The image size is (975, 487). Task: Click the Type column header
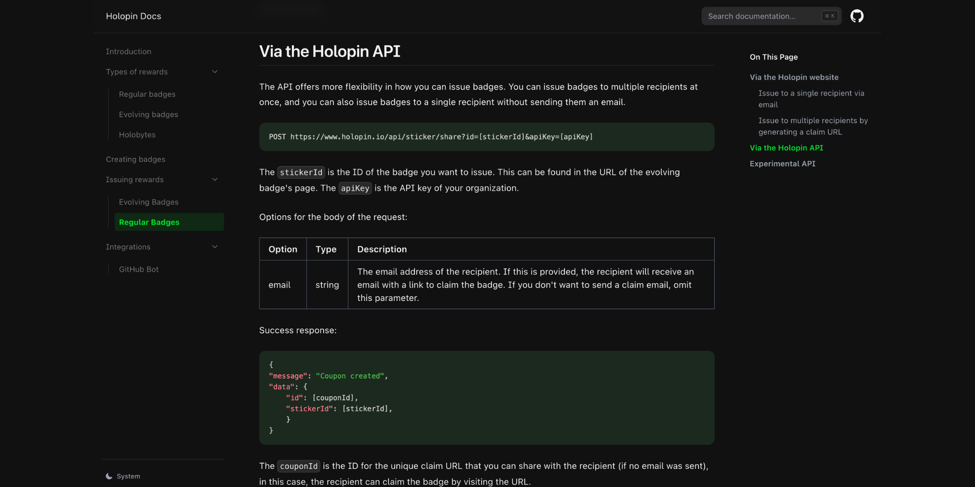click(327, 249)
